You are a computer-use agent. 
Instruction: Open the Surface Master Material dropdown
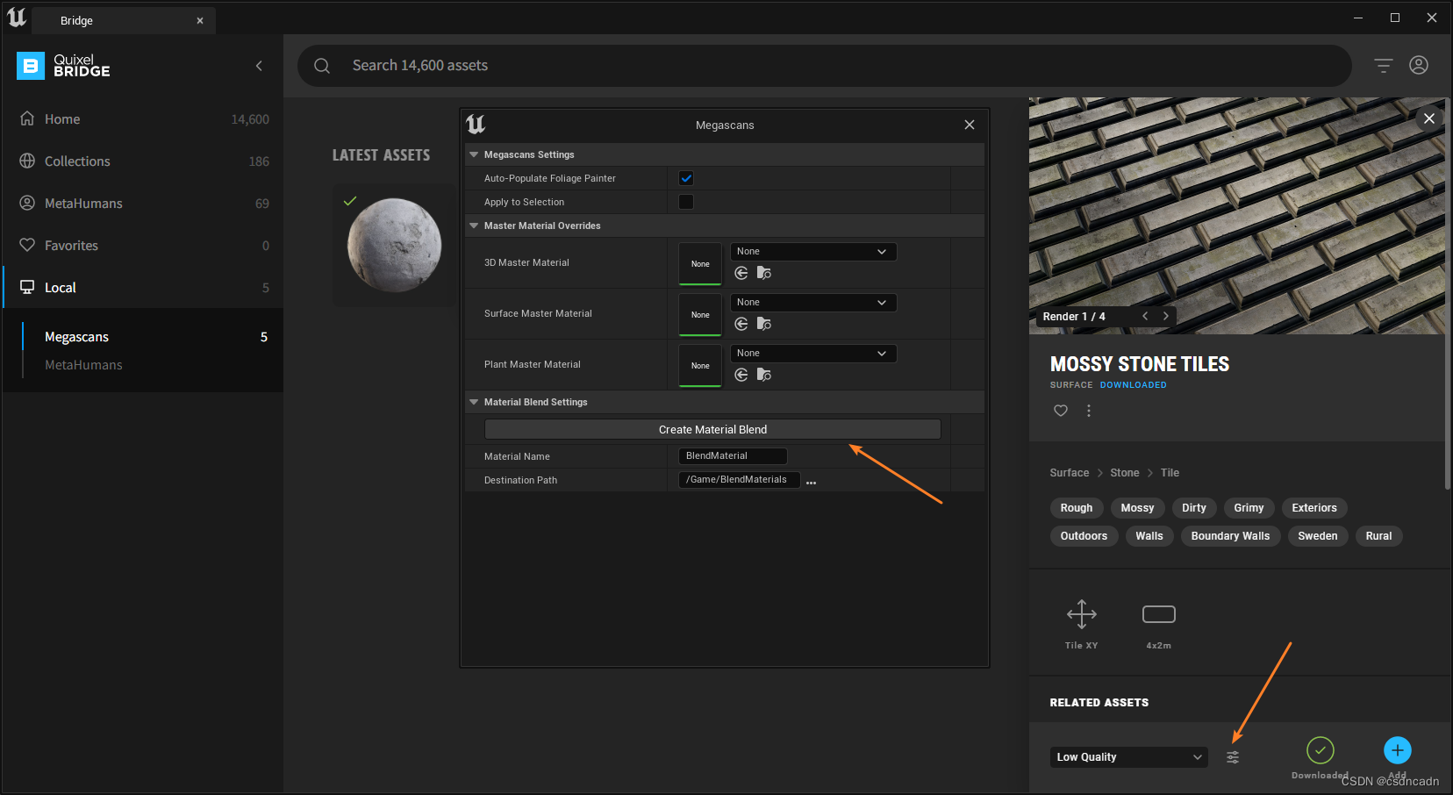pos(813,303)
